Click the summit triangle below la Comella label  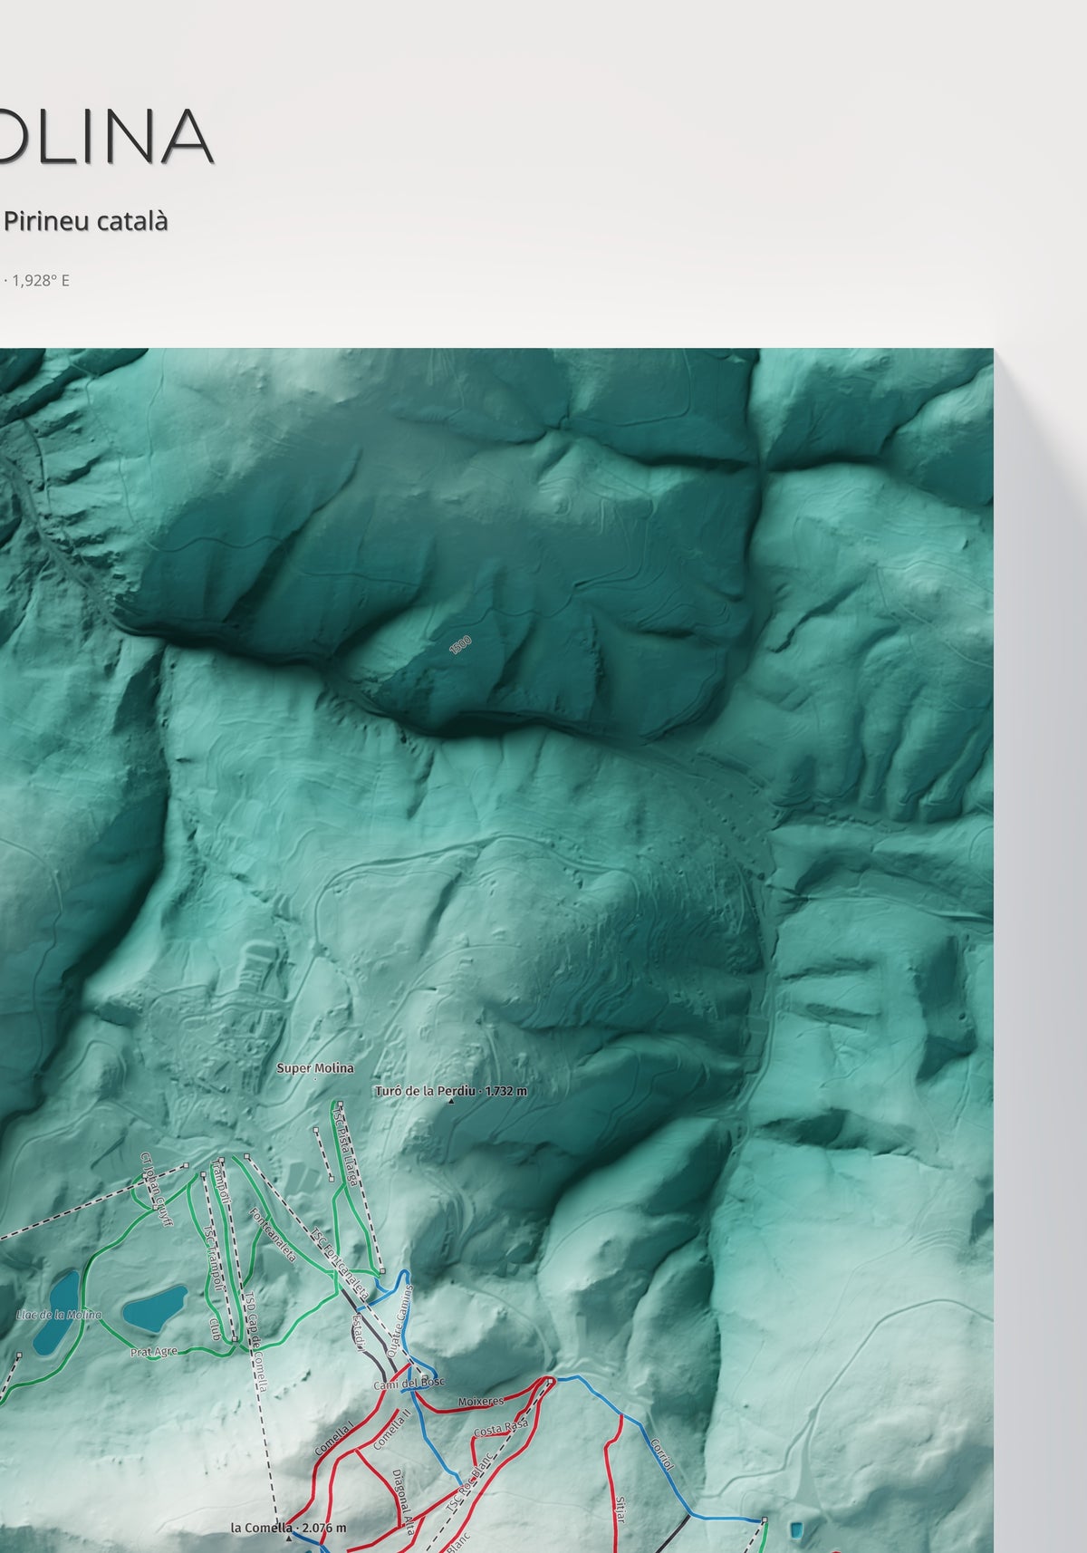tap(289, 1539)
